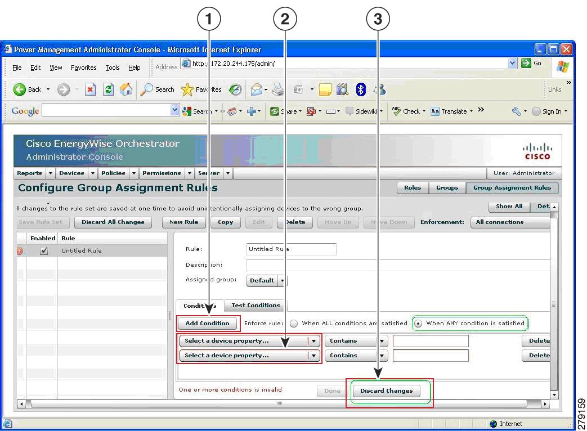Image resolution: width=587 pixels, height=431 pixels.
Task: Click the horizontal scrollbar thumb at bottom
Action: 279,403
